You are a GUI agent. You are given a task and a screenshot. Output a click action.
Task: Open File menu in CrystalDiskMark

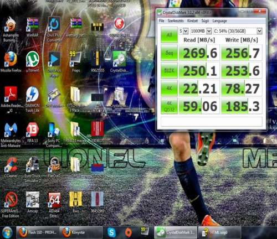(162, 21)
